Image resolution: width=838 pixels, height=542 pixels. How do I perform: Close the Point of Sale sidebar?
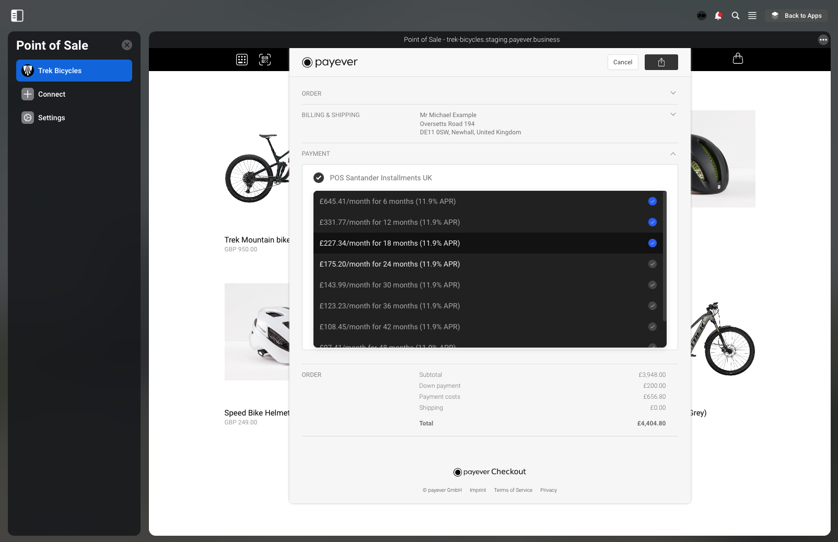click(127, 45)
